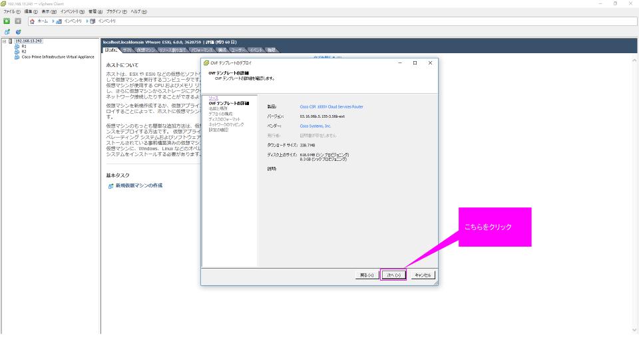Click download size value 338.7 MB
Viewport: 639px width, 359px height.
tap(308, 146)
